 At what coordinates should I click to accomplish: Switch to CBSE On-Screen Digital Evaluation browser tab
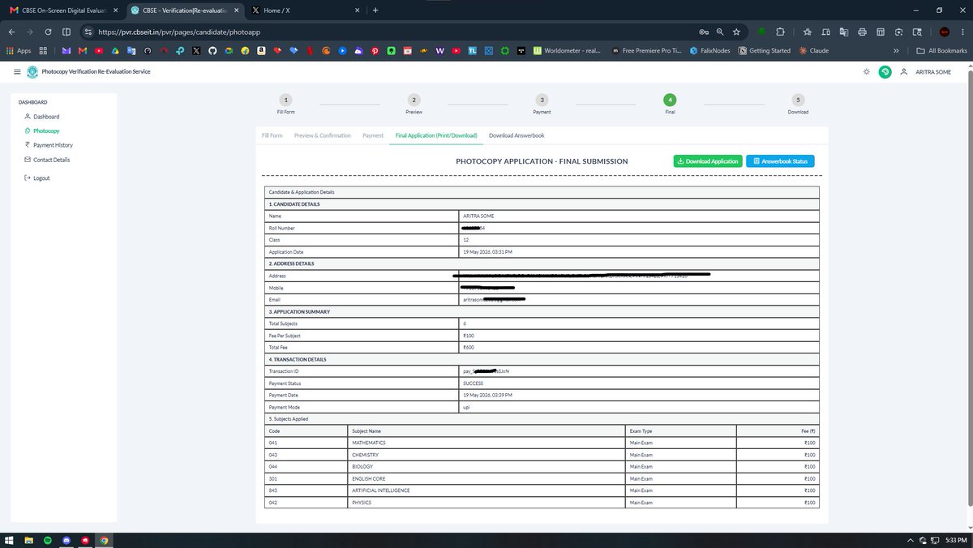click(x=62, y=10)
